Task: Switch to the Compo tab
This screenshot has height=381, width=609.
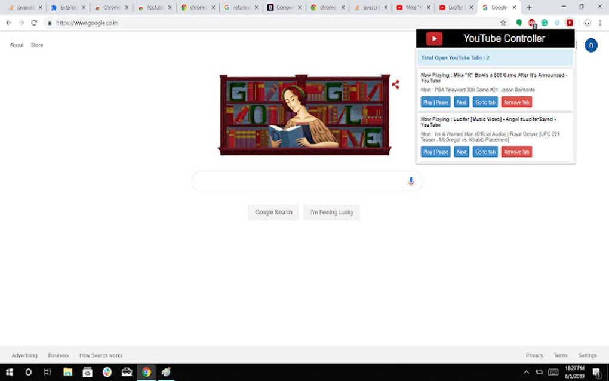Action: pyautogui.click(x=284, y=7)
